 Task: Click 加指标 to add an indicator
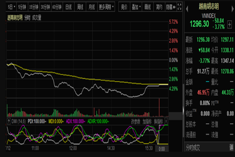[147, 121]
